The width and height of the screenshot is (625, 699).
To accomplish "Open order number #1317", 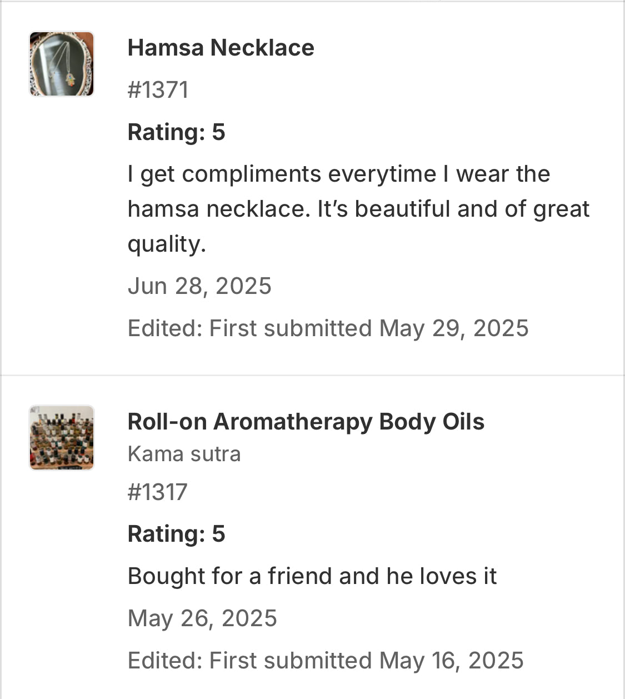I will (x=158, y=492).
